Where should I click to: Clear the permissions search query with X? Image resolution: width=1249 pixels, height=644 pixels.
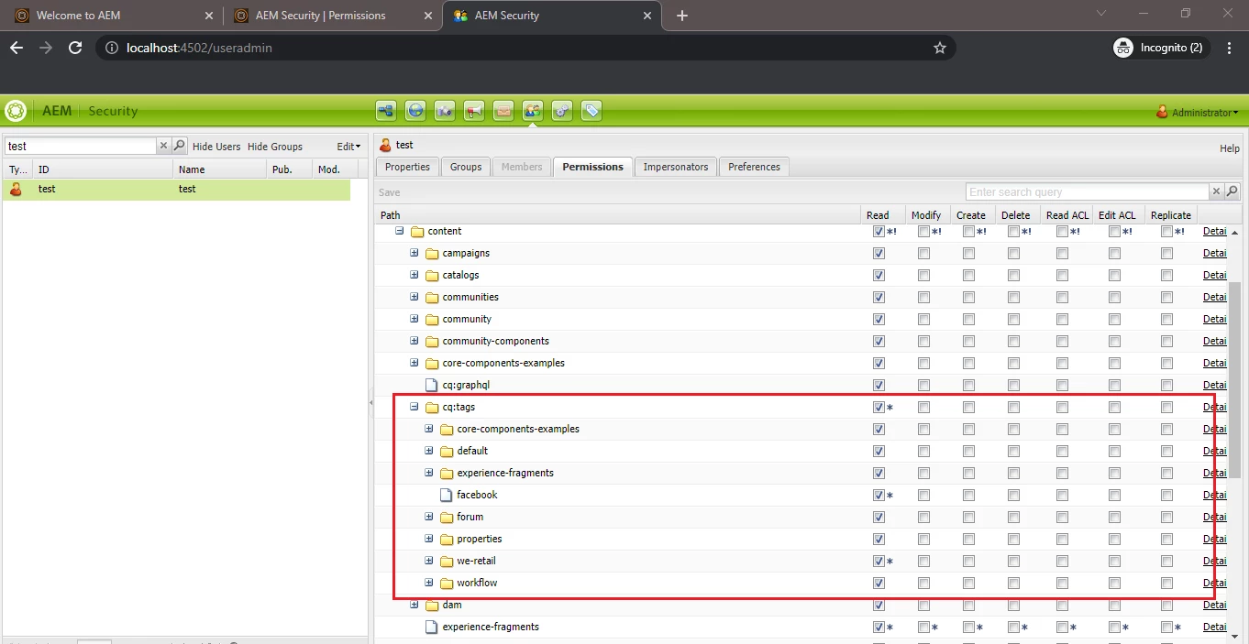pos(1217,191)
